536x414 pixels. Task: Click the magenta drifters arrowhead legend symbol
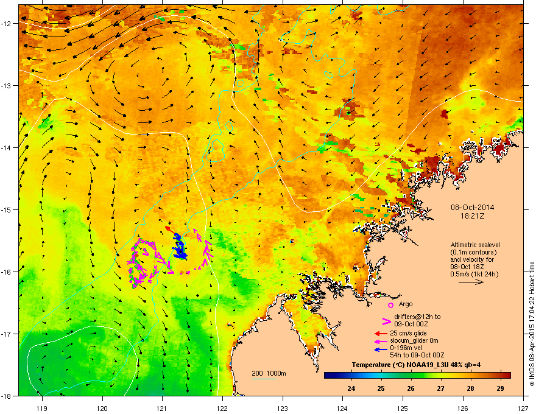pyautogui.click(x=386, y=321)
